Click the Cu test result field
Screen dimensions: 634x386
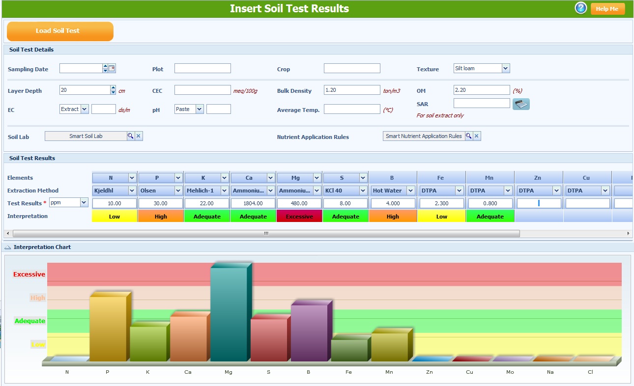click(x=587, y=203)
